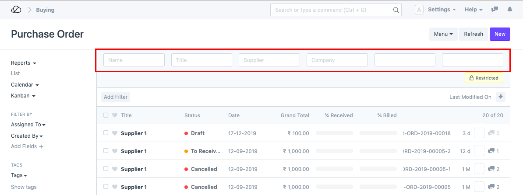The height and width of the screenshot is (195, 523).
Task: Click the comment icon on the Draft row
Action: (x=491, y=133)
